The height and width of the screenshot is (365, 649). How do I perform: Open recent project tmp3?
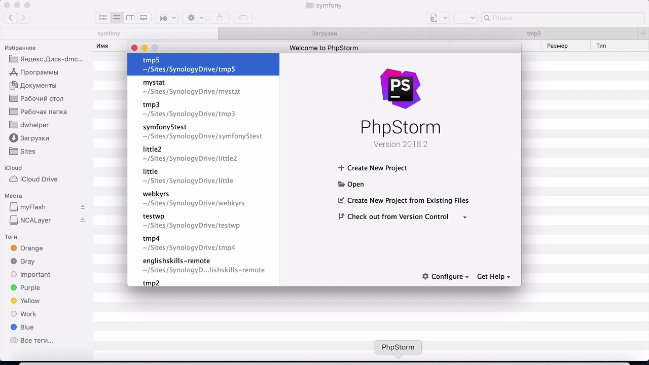203,109
